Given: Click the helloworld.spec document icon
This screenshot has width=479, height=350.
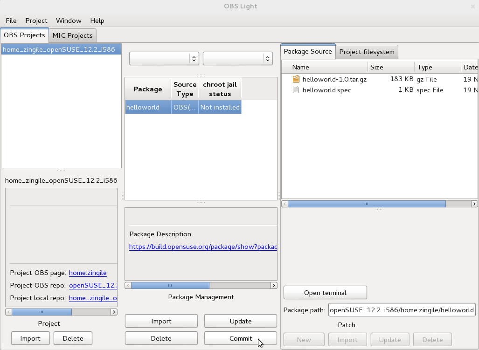Looking at the screenshot, I should pos(296,90).
